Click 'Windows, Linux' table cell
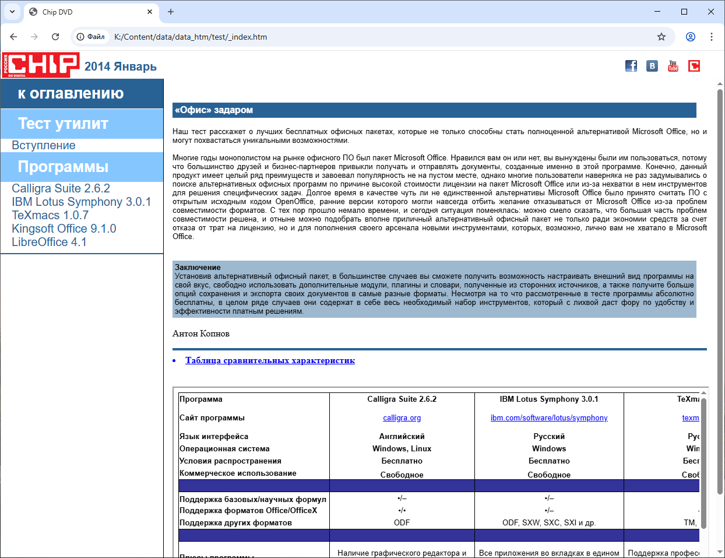725x558 pixels. tap(402, 449)
